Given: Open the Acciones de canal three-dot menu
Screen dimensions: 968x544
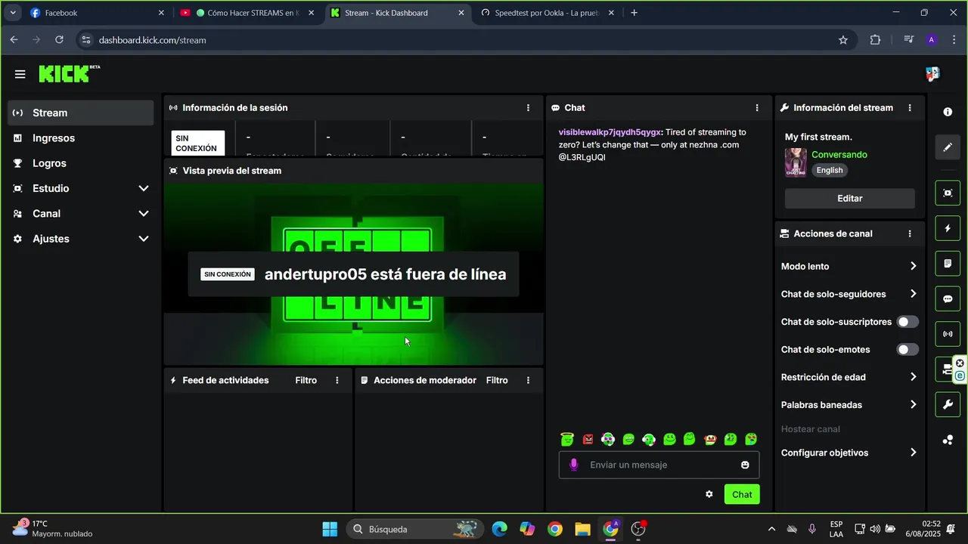Looking at the screenshot, I should pos(910,234).
